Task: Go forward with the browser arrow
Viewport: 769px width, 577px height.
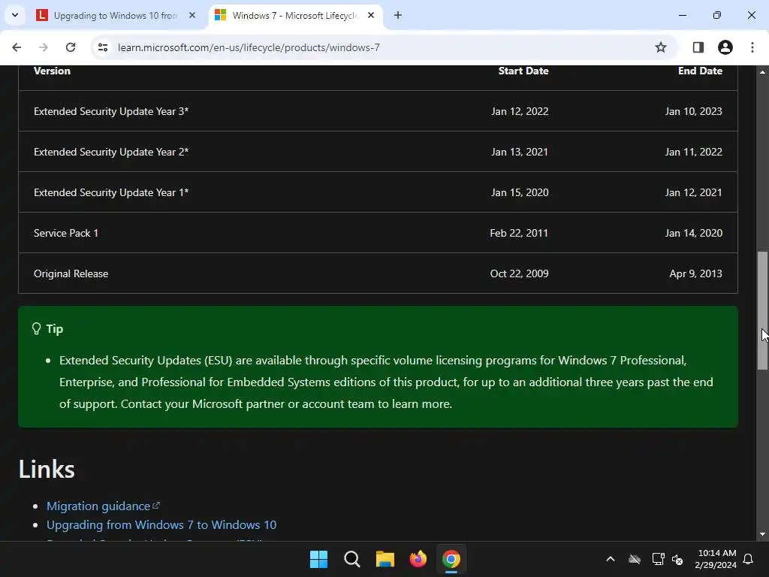Action: [44, 47]
